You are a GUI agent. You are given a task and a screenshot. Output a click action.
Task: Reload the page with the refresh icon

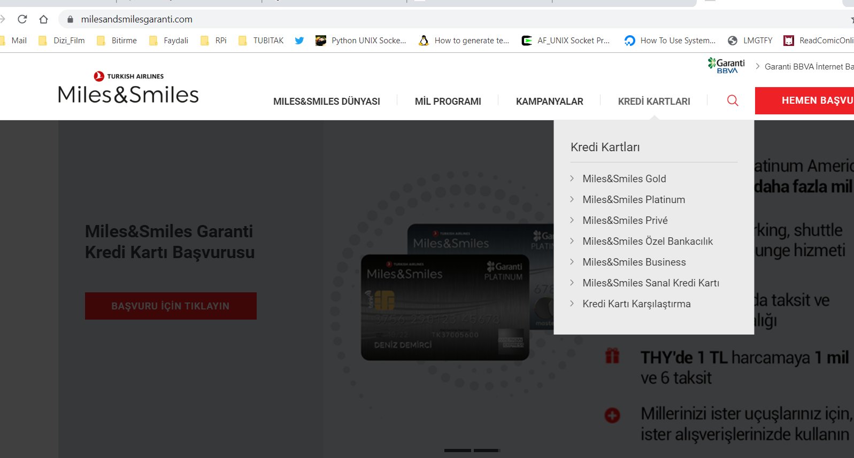coord(22,19)
